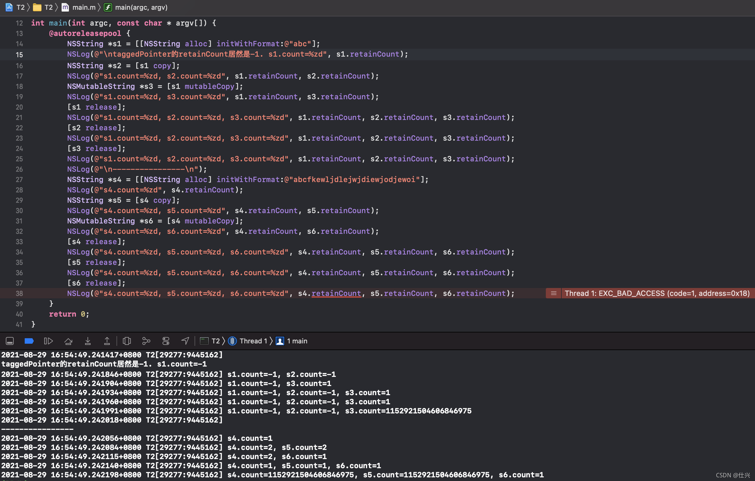Click the Step Out button
Image resolution: width=755 pixels, height=481 pixels.
[x=107, y=341]
